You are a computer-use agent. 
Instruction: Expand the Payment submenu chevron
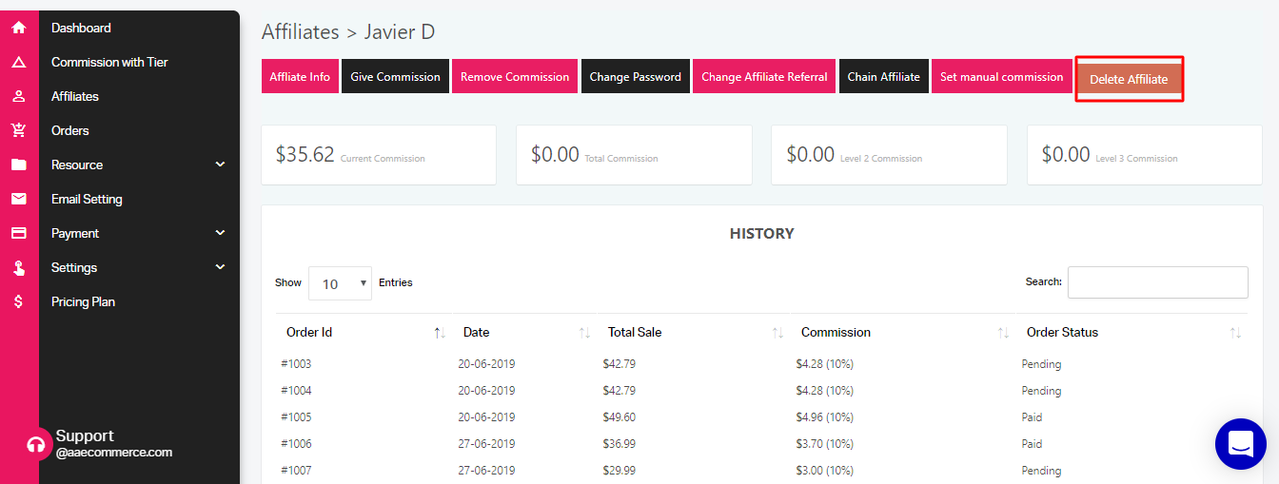[221, 233]
